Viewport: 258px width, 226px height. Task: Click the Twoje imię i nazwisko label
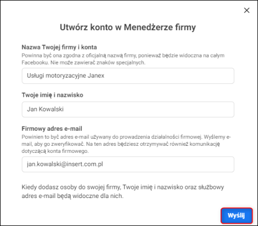tap(52, 95)
